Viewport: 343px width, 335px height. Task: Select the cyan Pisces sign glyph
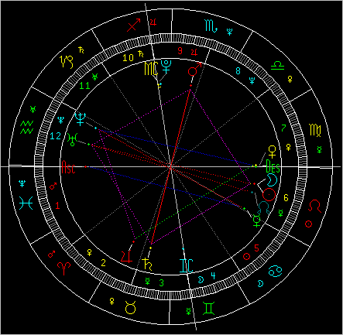[26, 203]
